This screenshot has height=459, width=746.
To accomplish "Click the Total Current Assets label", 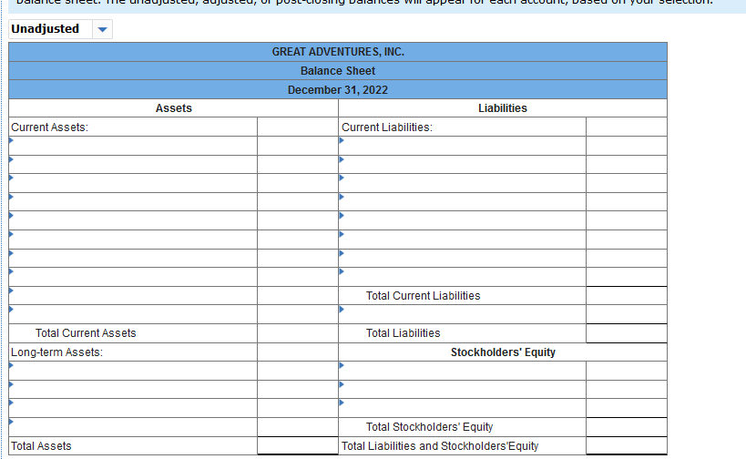I will [x=86, y=333].
